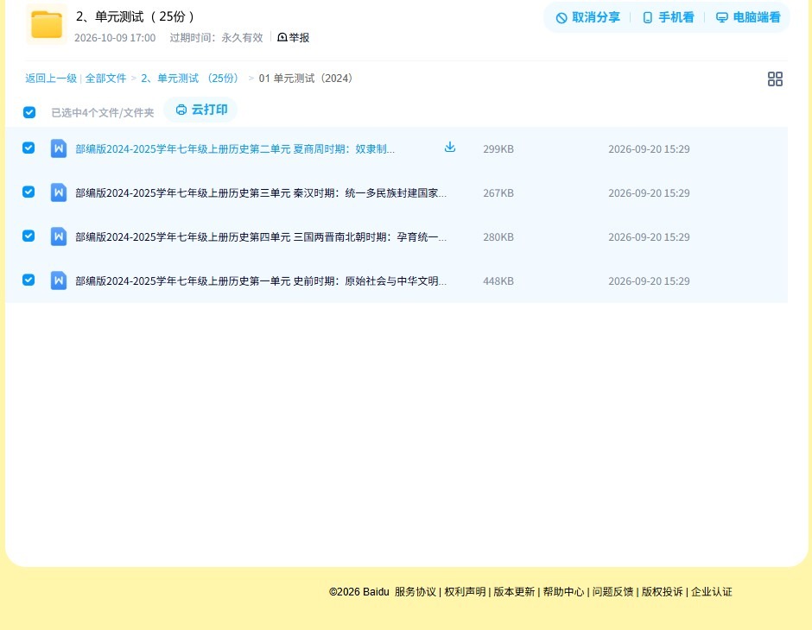Image resolution: width=812 pixels, height=630 pixels.
Task: Open file 第一单元 史前时期
Action: click(261, 280)
